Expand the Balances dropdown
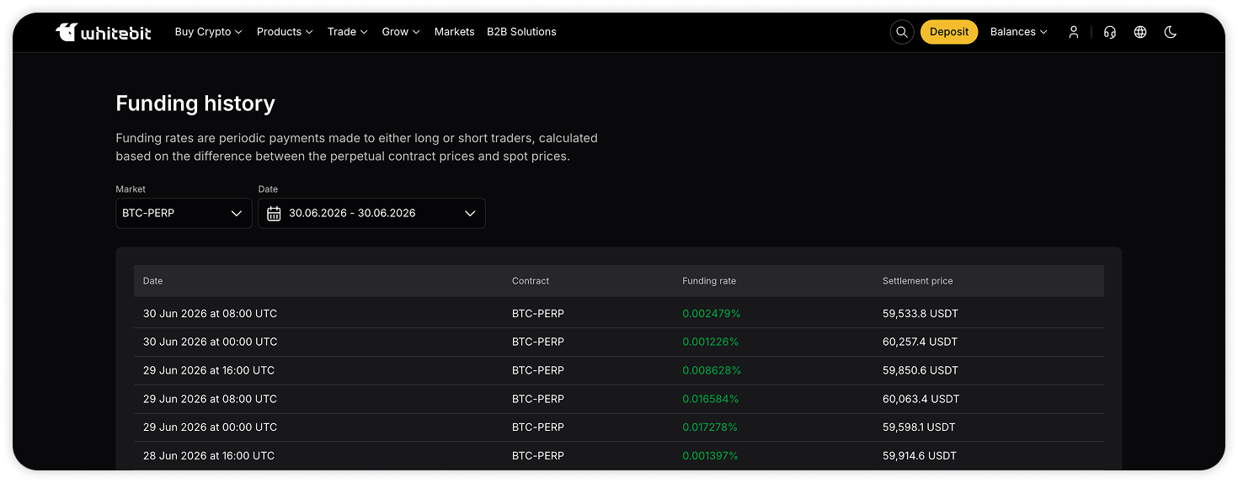The width and height of the screenshot is (1238, 483). (x=1019, y=32)
